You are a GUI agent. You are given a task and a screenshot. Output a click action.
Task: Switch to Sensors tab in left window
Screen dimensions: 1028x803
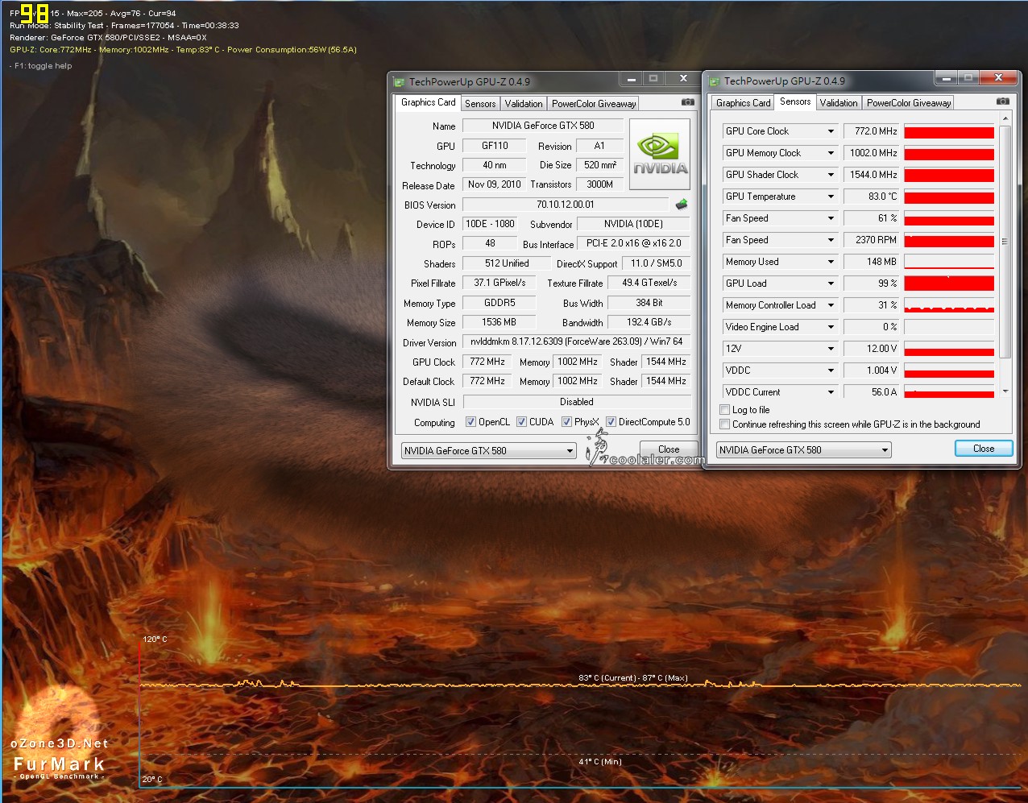480,104
